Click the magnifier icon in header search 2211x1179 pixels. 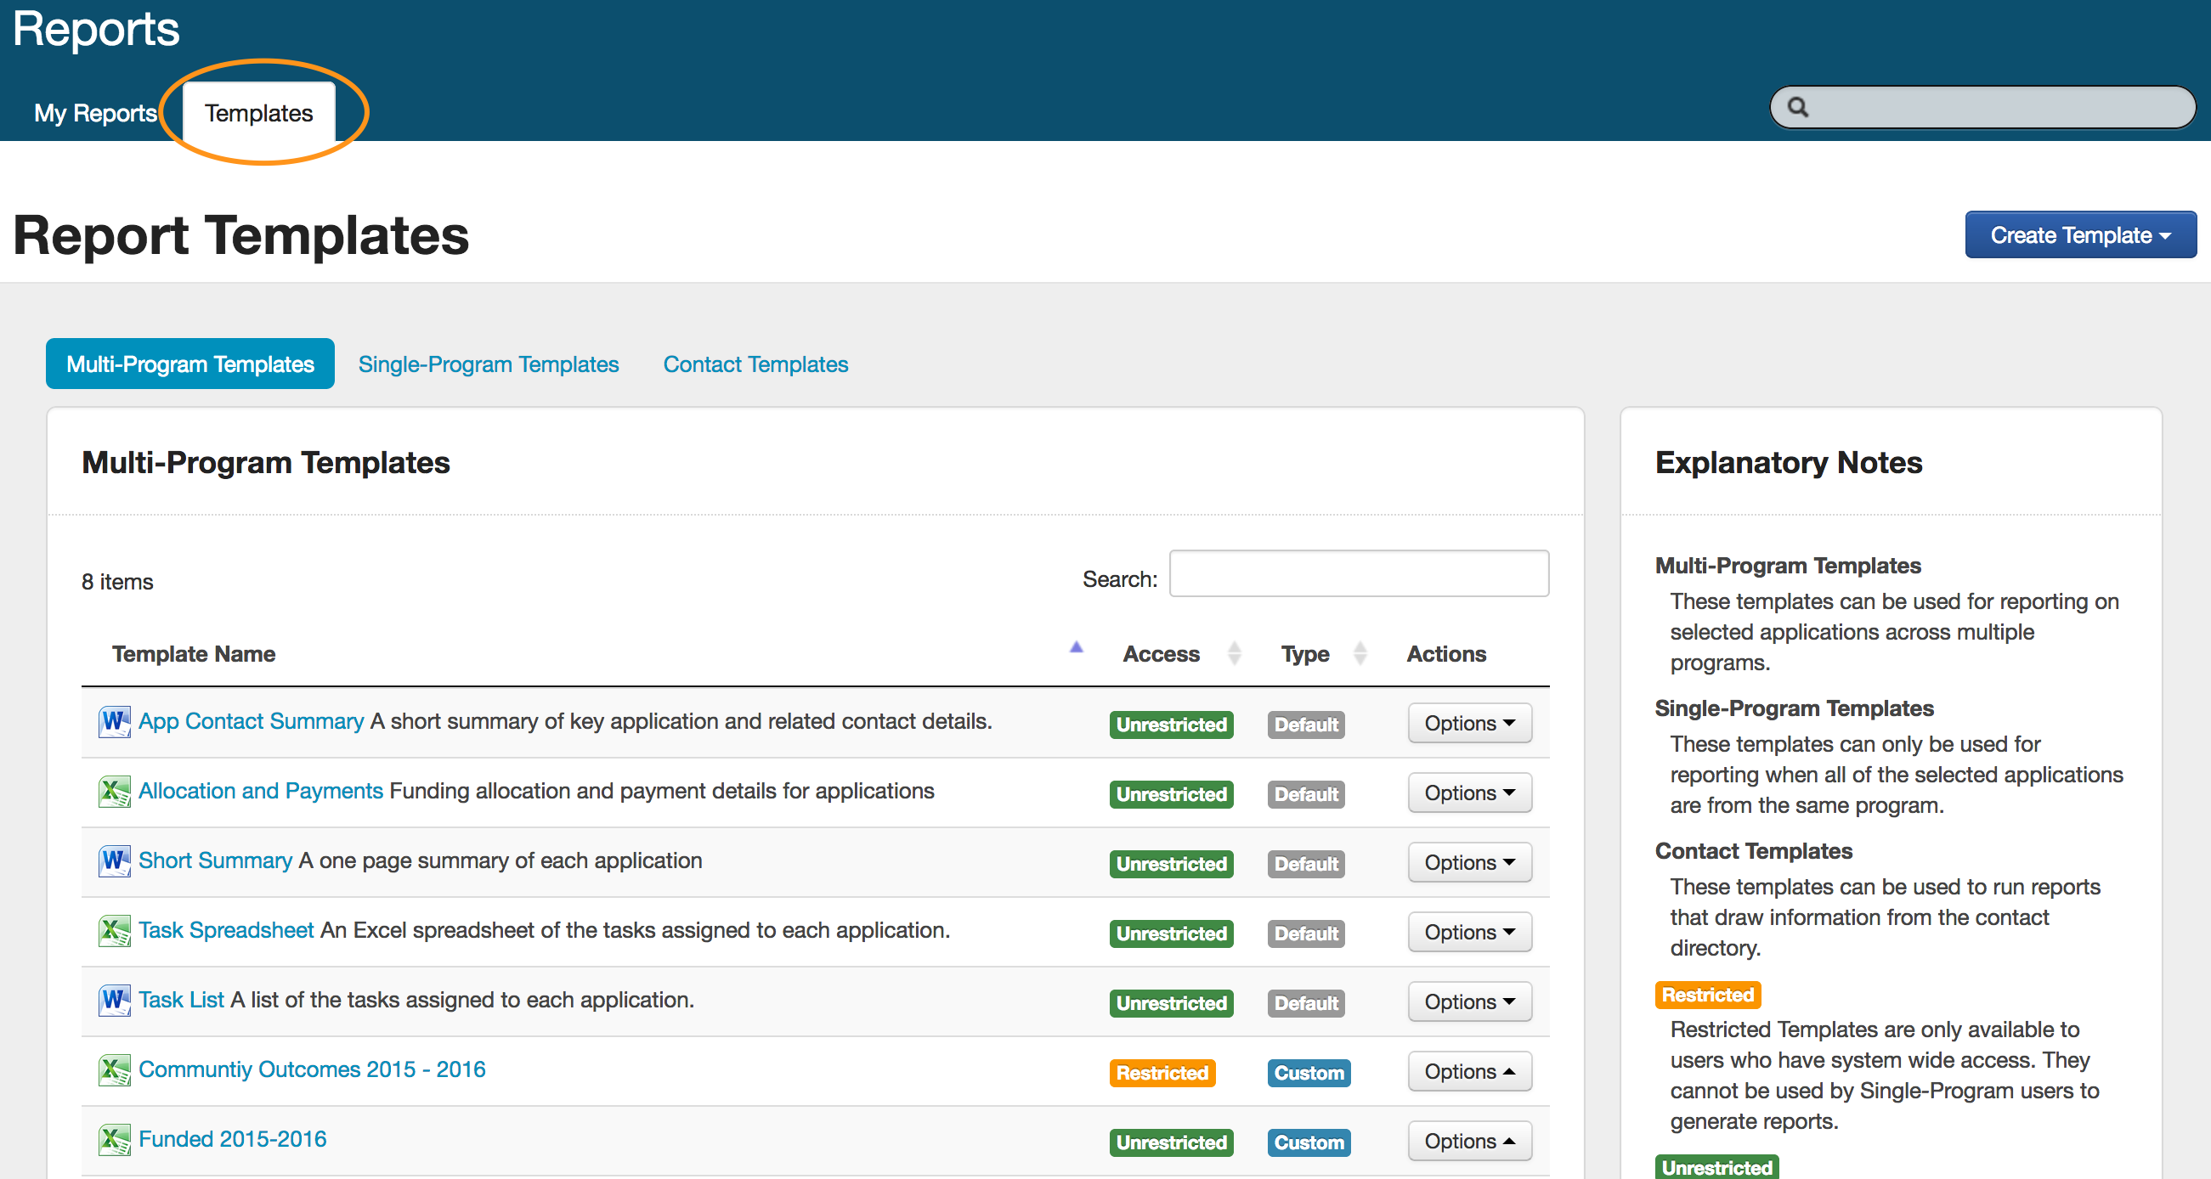pyautogui.click(x=1797, y=107)
